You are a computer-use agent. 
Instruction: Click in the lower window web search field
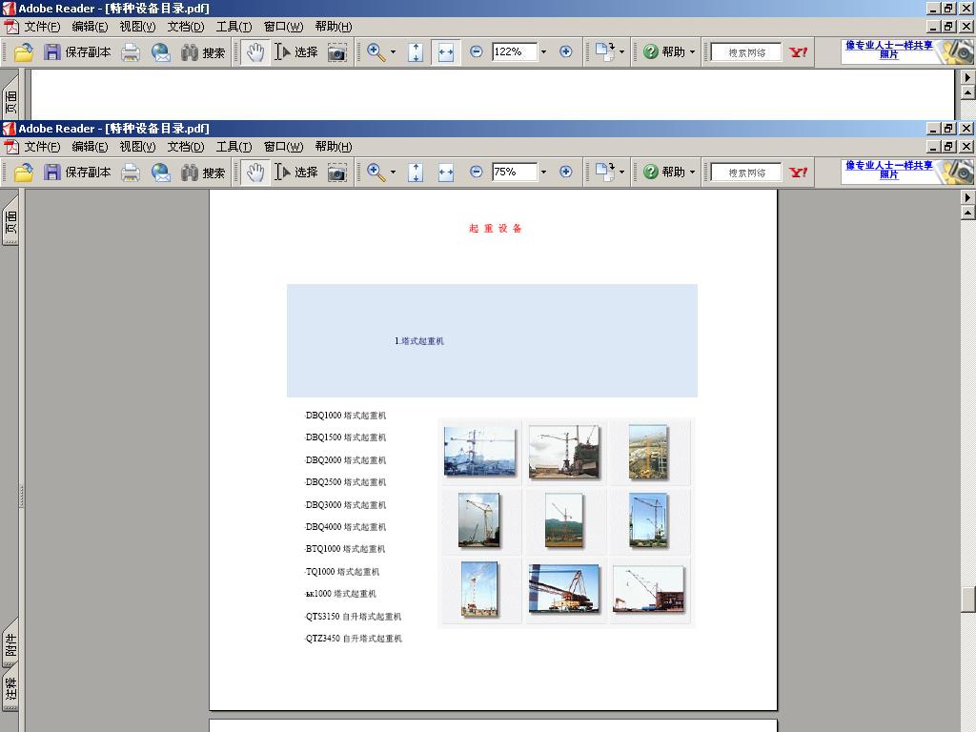tap(746, 173)
